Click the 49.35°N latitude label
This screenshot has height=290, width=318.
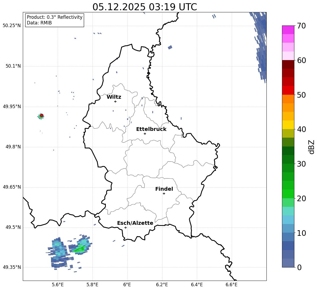12,267
